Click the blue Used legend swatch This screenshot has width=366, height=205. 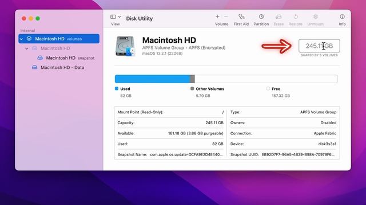click(x=117, y=89)
